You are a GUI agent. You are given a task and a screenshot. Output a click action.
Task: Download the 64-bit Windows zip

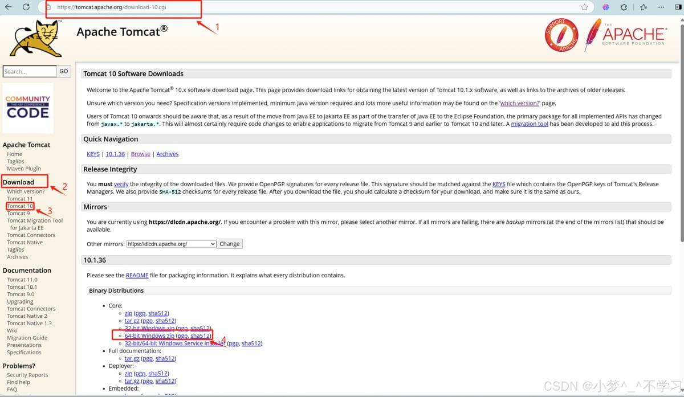tap(149, 335)
